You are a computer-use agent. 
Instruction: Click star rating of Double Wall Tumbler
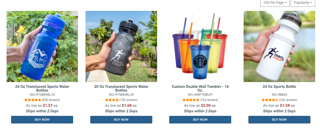coord(191,100)
